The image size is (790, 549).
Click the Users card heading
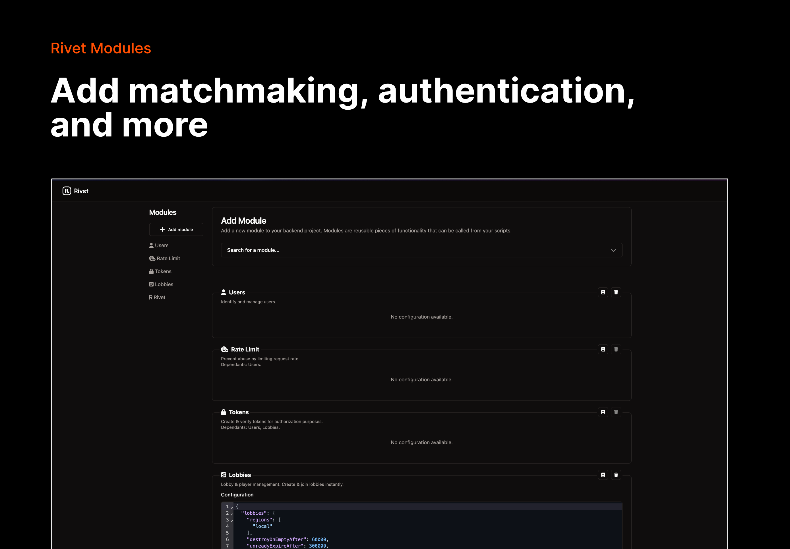237,292
